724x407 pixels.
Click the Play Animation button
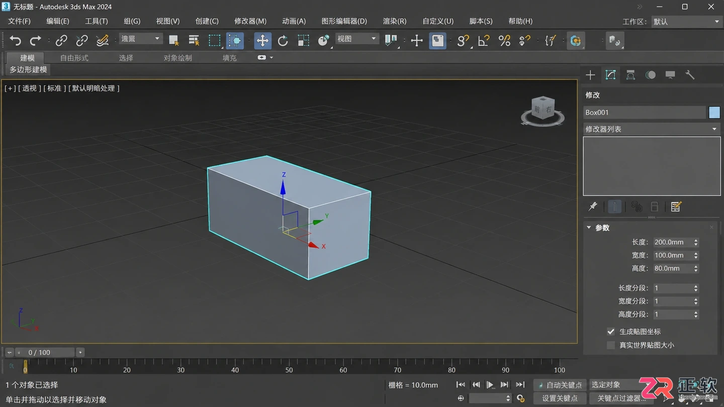pos(490,385)
